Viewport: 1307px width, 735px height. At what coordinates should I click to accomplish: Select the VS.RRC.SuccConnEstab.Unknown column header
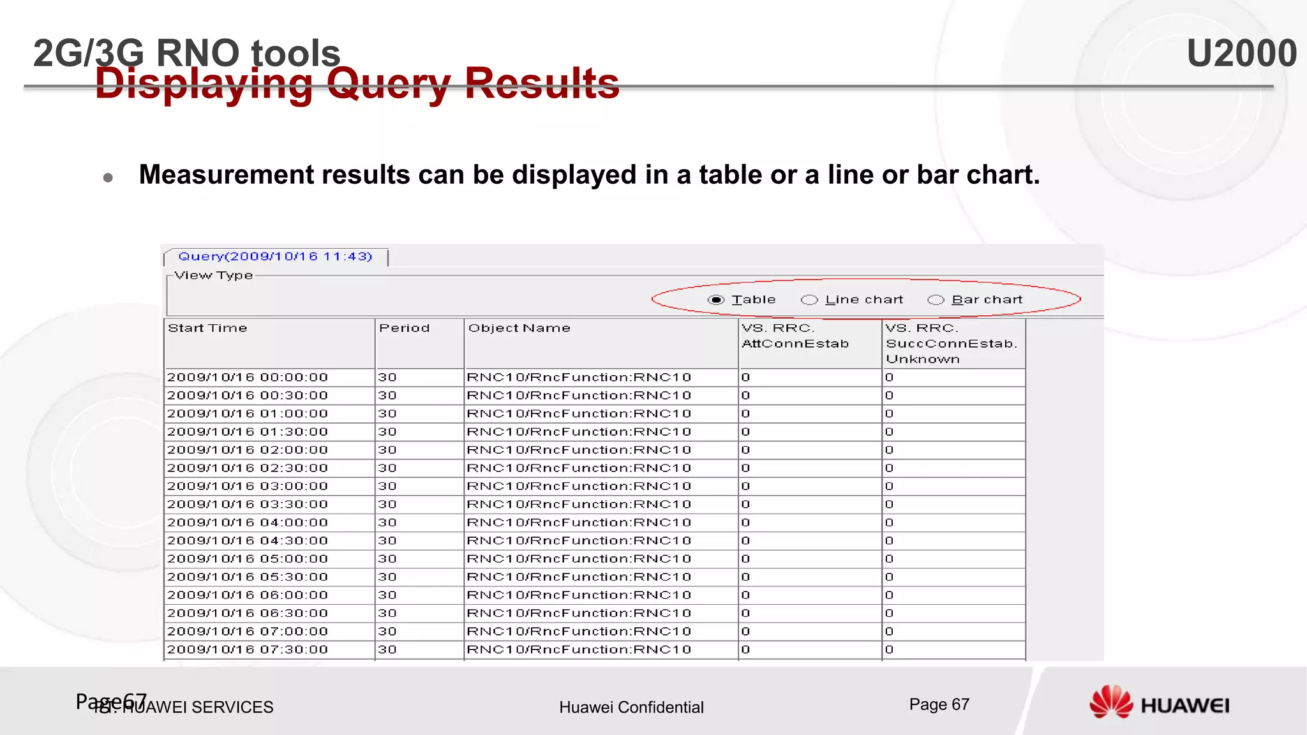pos(953,343)
